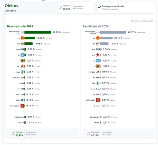Click the green CH bar in 2025 results
The width and height of the screenshot is (158, 145).
pos(29,44)
